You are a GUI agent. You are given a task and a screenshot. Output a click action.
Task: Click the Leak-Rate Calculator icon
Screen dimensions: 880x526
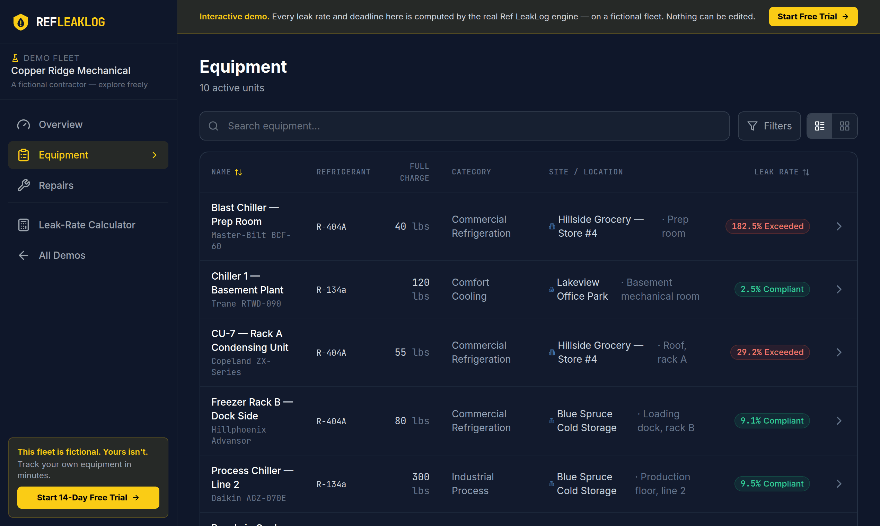[24, 225]
